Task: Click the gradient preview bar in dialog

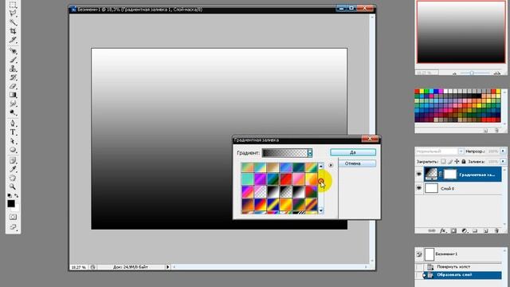Action: click(285, 153)
